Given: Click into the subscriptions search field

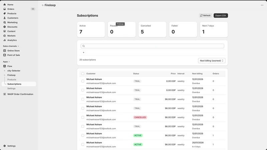Looking at the screenshot, I should (x=153, y=46).
